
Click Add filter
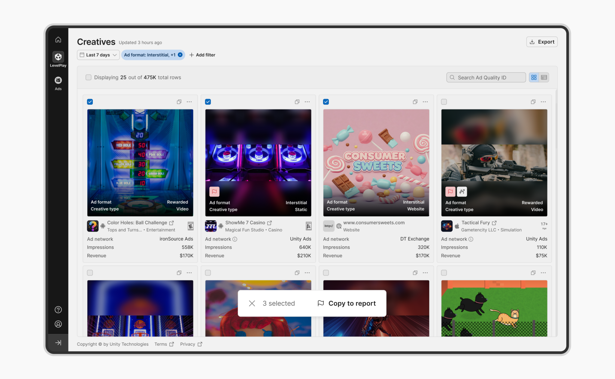coord(202,55)
